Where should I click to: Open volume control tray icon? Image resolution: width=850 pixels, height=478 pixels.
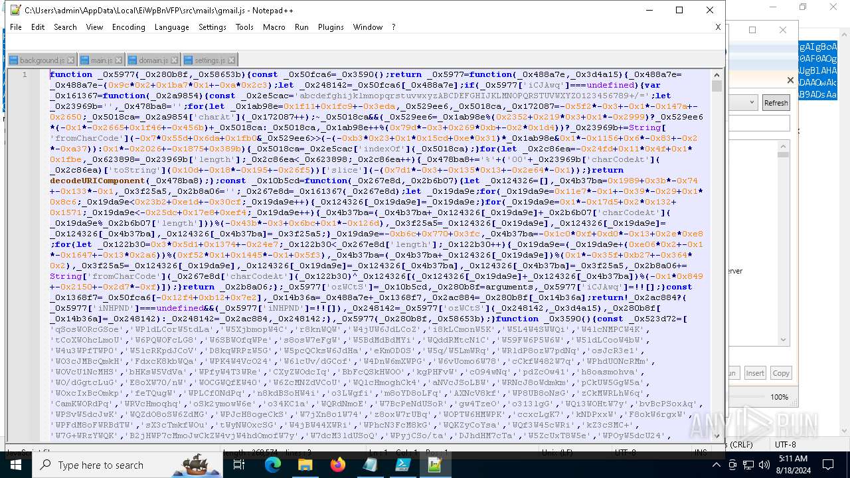pyautogui.click(x=764, y=465)
